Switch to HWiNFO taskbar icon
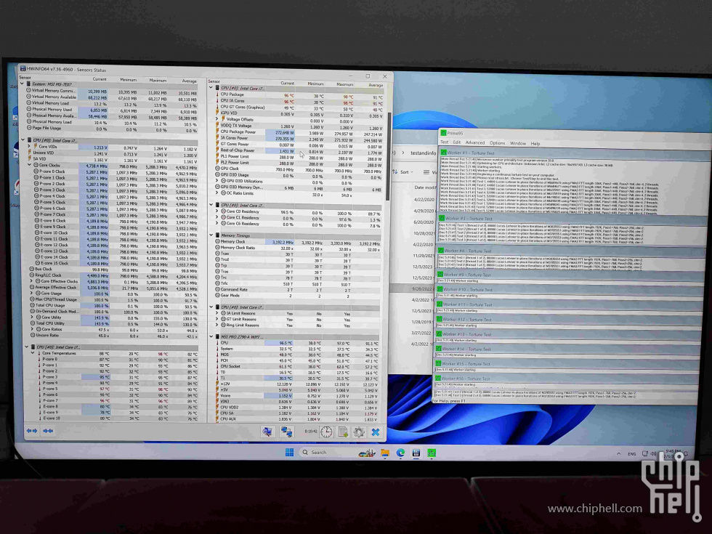Viewport: 712px width, 534px height. pyautogui.click(x=416, y=453)
